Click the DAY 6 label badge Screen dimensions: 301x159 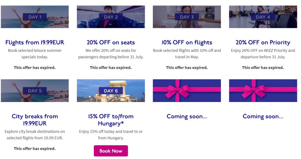[x=111, y=91]
